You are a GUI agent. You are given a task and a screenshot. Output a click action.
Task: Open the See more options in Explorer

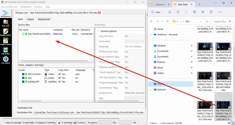point(220,12)
